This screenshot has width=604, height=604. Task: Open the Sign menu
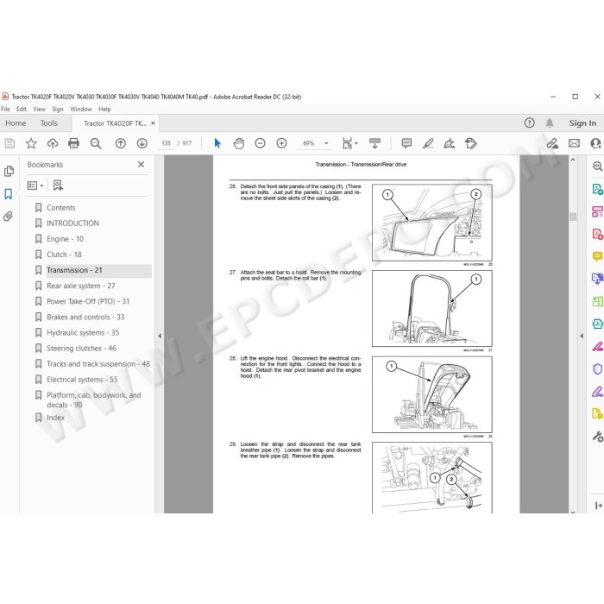pos(58,110)
